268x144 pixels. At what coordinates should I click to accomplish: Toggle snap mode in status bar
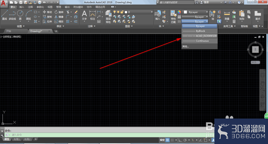(x=172, y=140)
